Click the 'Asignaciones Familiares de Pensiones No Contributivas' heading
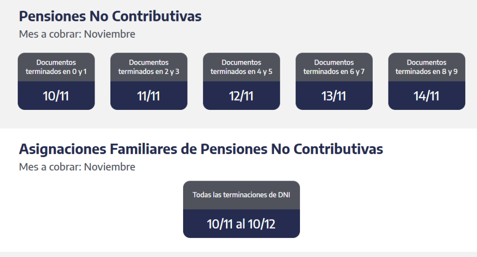This screenshot has width=477, height=257. point(201,149)
